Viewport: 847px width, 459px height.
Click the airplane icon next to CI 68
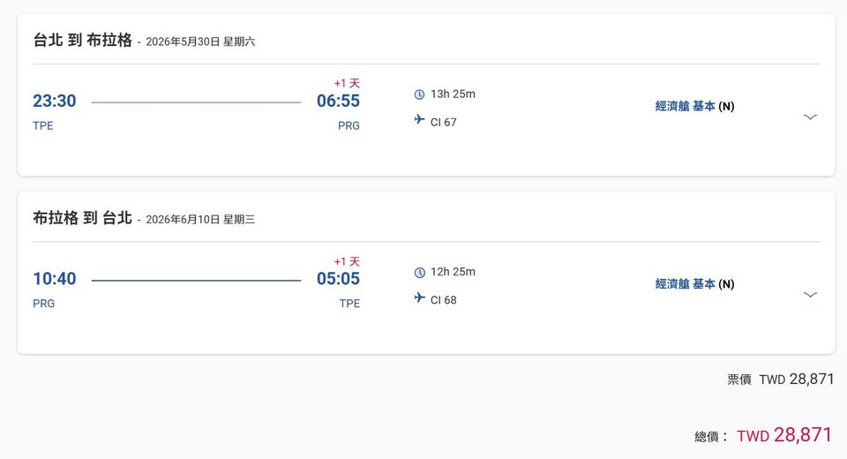coord(419,297)
